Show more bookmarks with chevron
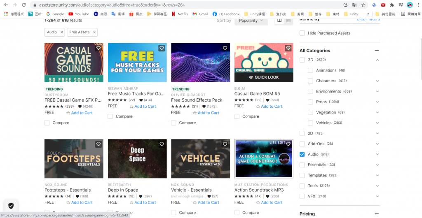Screen dimensions: 422x218 point(368,14)
